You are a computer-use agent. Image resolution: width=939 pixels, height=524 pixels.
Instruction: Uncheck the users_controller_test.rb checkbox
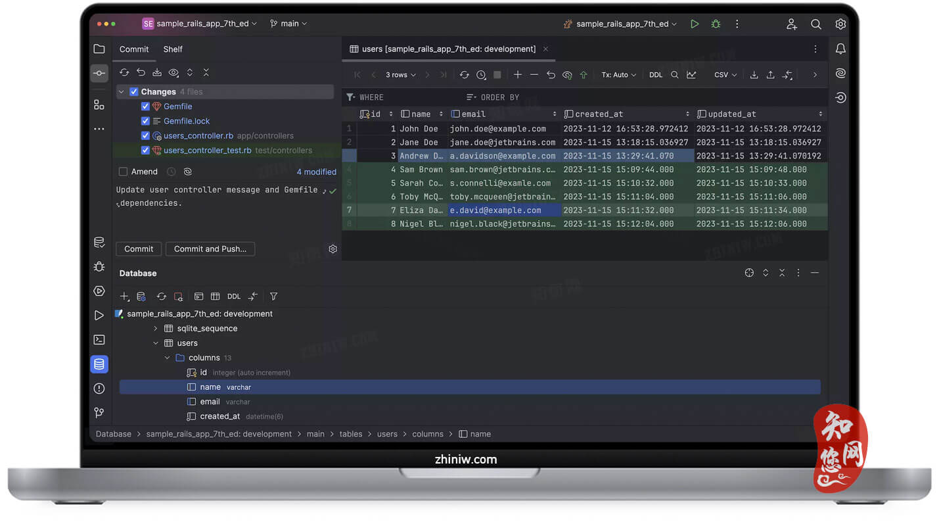click(145, 150)
